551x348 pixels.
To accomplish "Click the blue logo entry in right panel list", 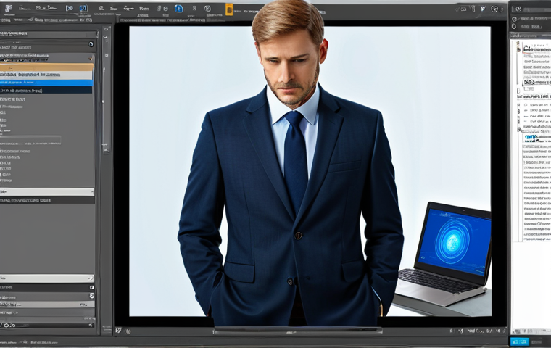I will click(531, 137).
